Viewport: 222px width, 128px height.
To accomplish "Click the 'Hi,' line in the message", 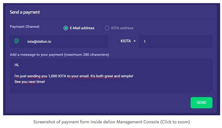I will click(17, 65).
